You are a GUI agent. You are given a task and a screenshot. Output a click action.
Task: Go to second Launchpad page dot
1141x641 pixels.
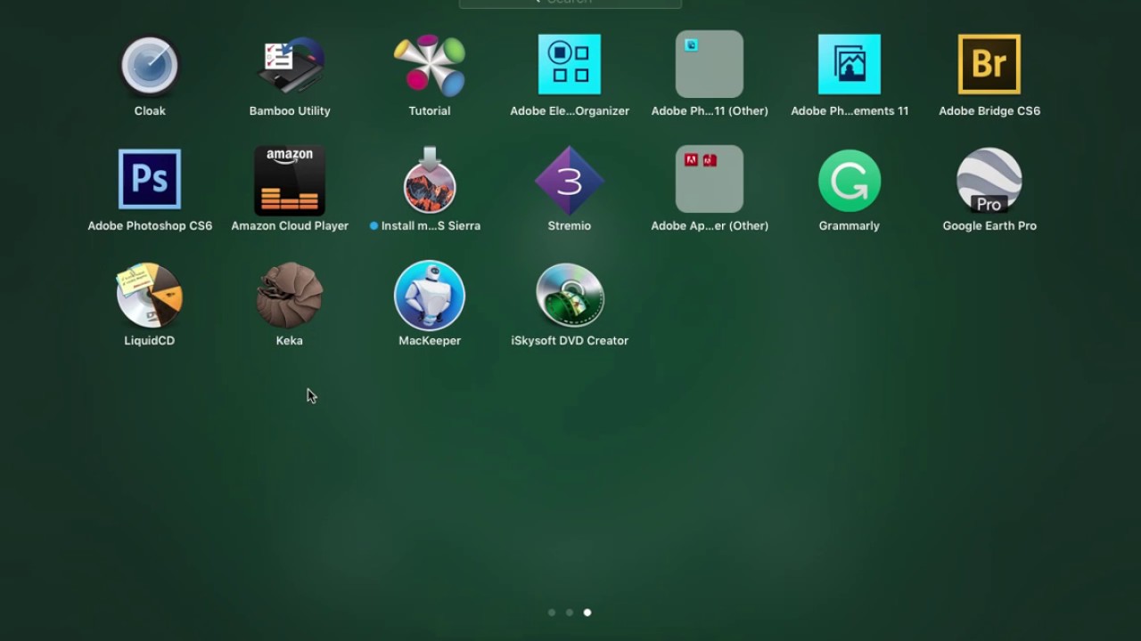point(570,613)
